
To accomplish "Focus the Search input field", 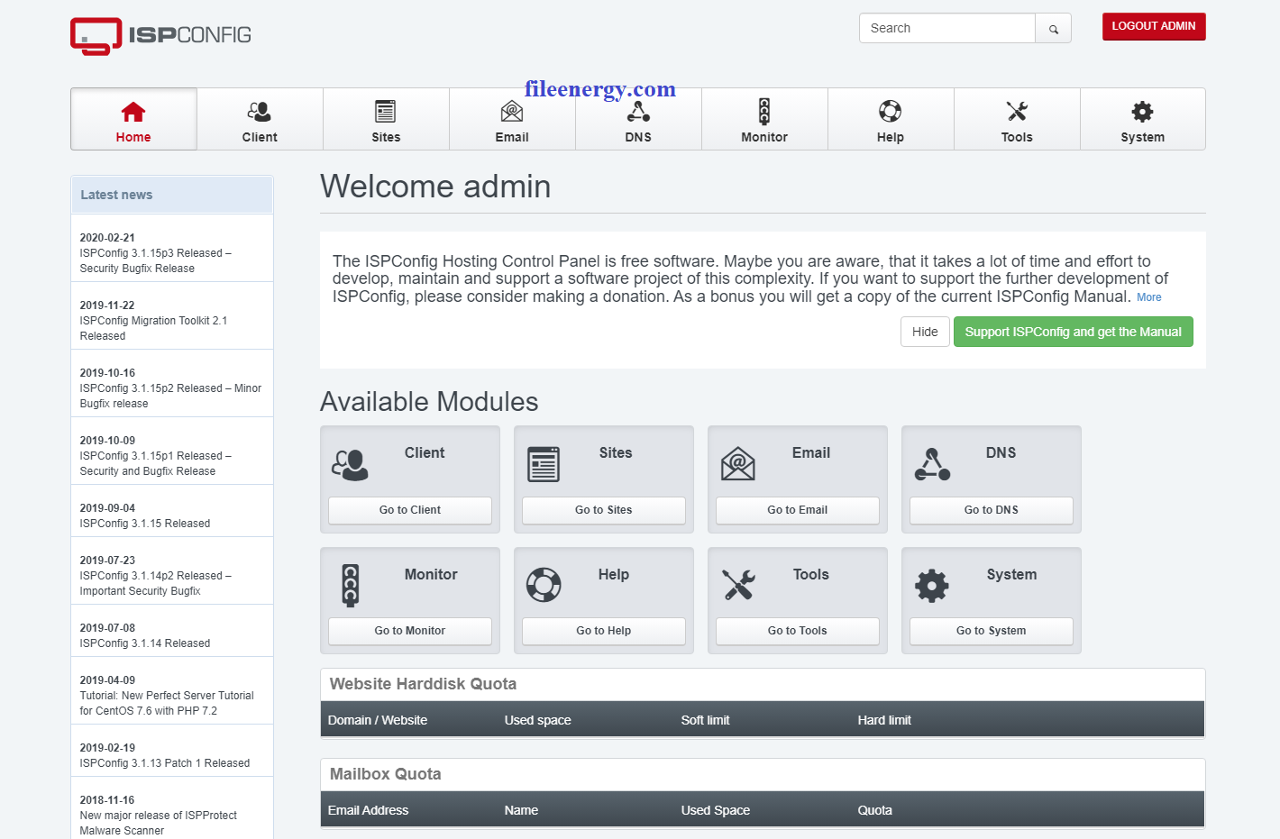I will click(x=947, y=28).
